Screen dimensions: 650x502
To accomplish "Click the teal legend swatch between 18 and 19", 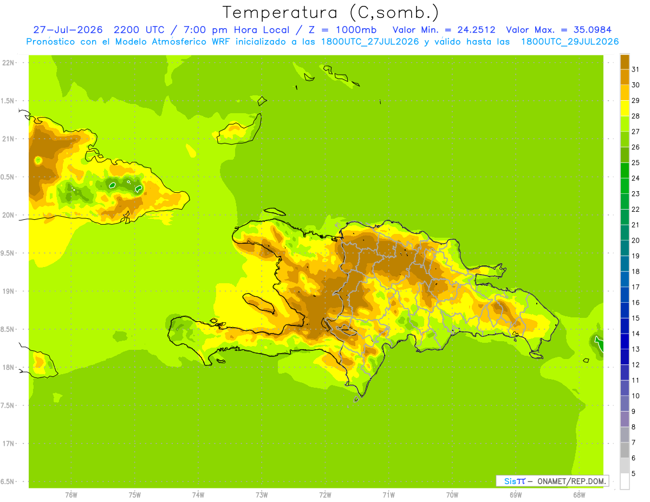I will click(625, 264).
